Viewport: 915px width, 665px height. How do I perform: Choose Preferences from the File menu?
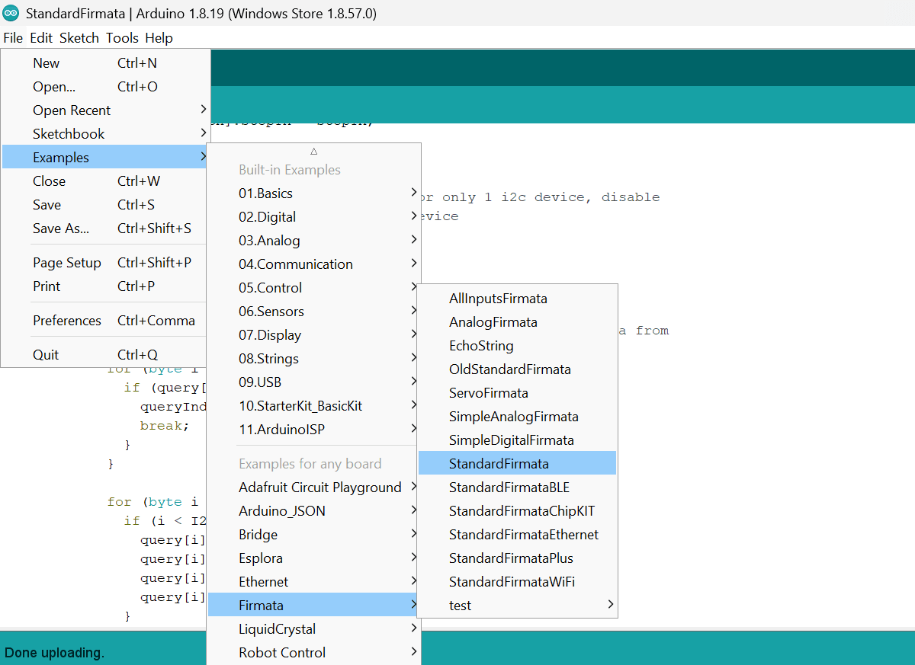click(67, 320)
